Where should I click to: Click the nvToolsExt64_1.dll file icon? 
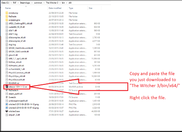pos(7,69)
